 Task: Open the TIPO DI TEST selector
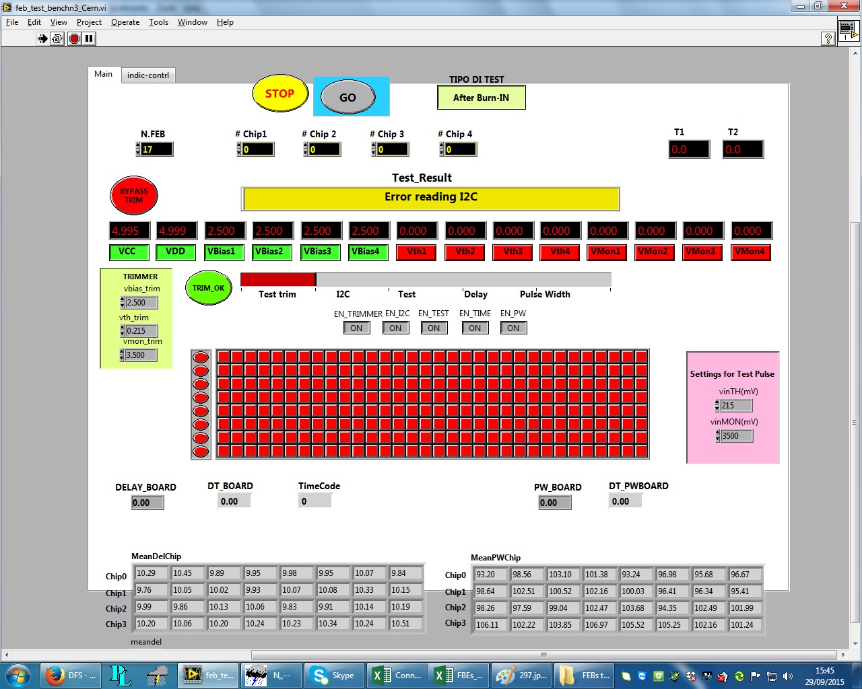[481, 98]
